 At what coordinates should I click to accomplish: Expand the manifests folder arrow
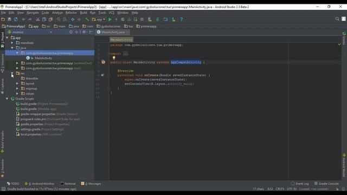12,43
